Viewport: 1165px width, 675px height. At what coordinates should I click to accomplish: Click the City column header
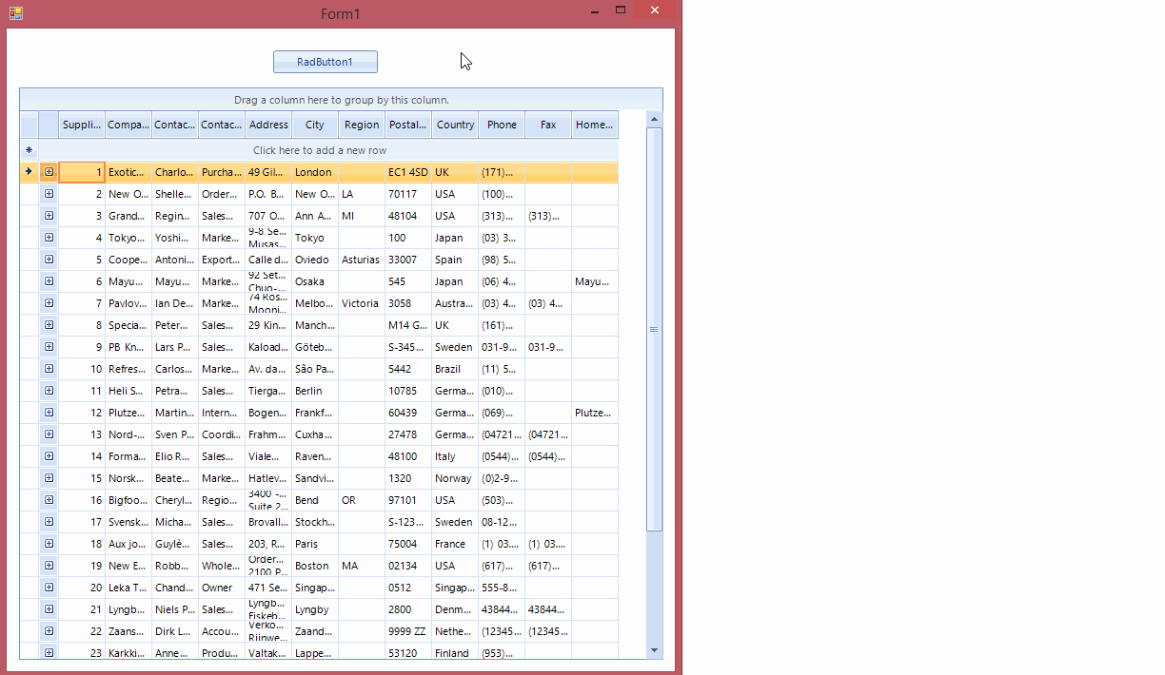(x=315, y=125)
